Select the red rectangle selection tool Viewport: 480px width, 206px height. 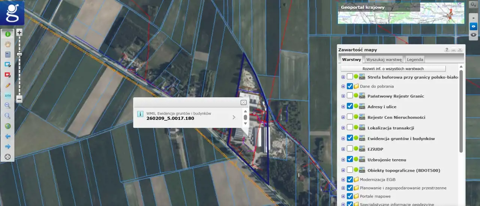click(x=7, y=75)
